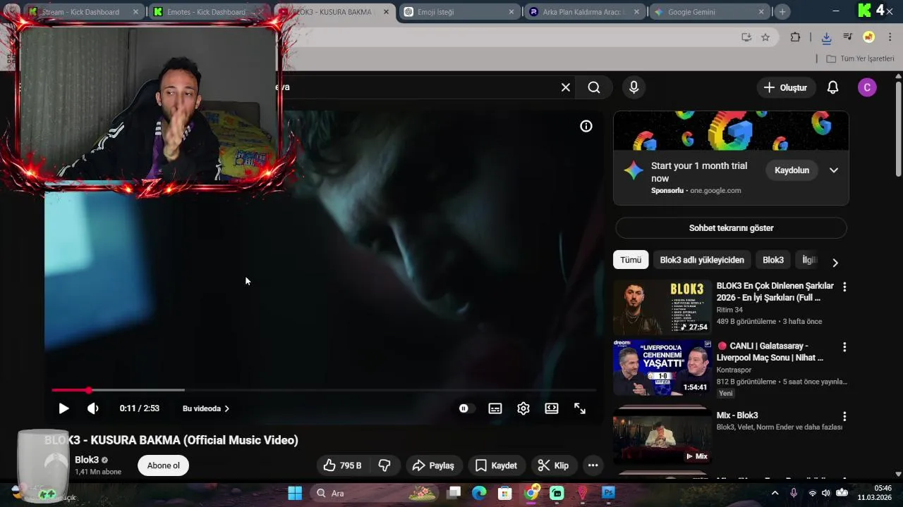Screen dimensions: 903x507
Task: Open Chrome three-dot menu
Action: pyautogui.click(x=890, y=37)
